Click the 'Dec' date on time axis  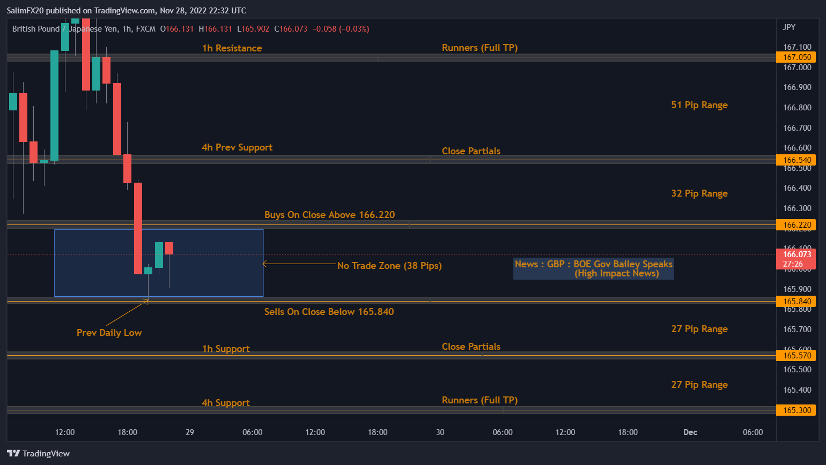pyautogui.click(x=690, y=432)
